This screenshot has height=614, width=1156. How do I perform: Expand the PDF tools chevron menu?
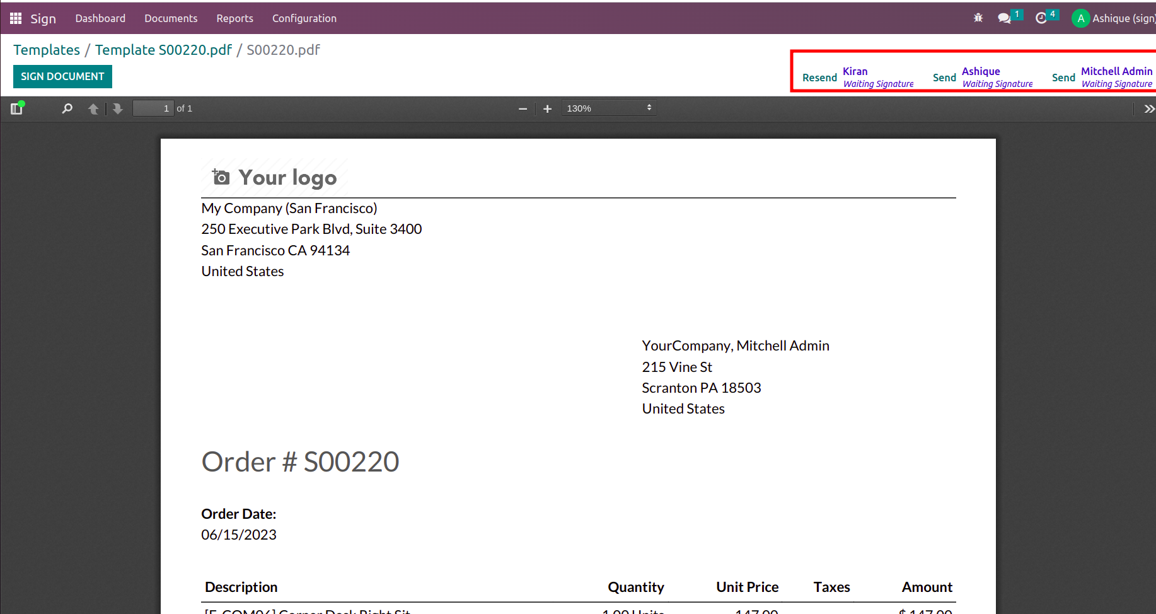click(x=1149, y=108)
